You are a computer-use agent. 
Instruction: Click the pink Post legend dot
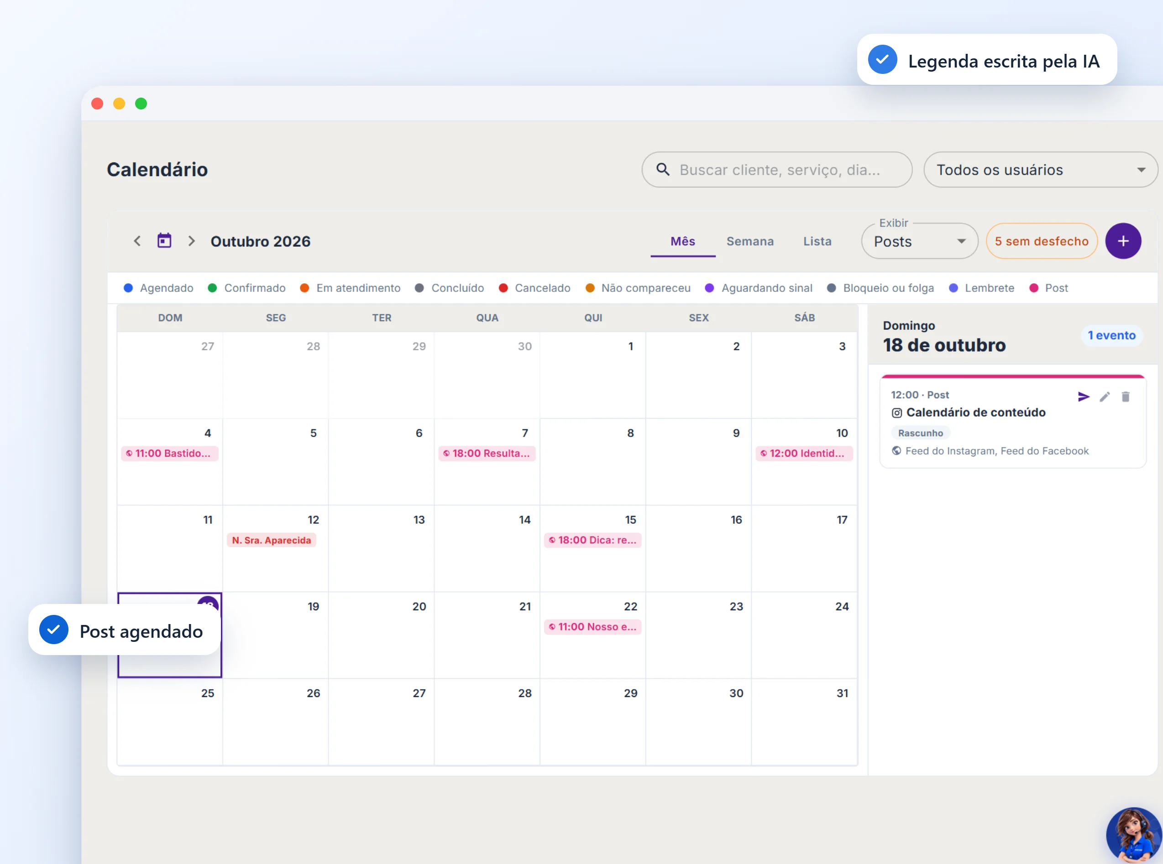tap(1034, 288)
